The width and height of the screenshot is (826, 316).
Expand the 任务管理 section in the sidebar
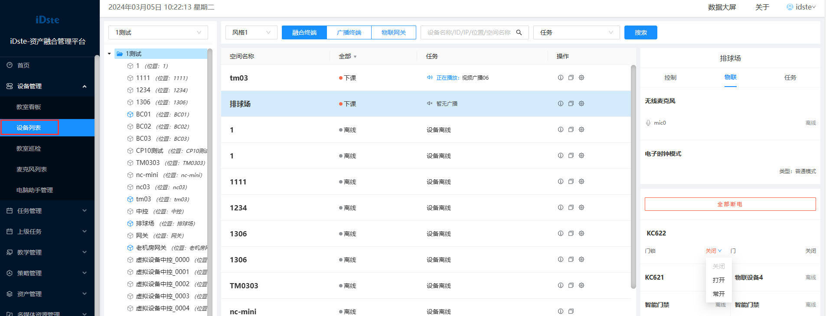pyautogui.click(x=47, y=211)
